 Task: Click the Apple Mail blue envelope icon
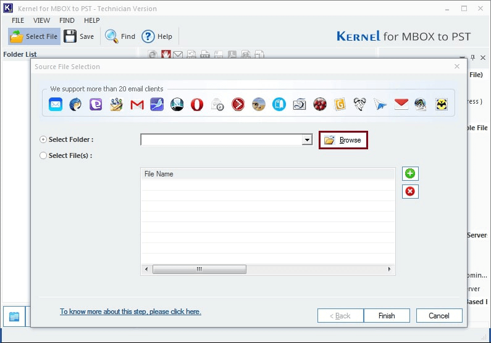[56, 104]
